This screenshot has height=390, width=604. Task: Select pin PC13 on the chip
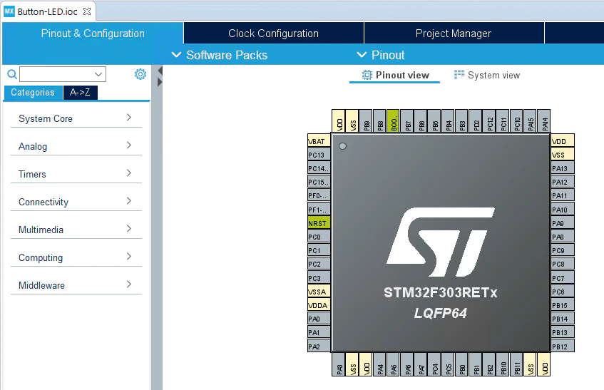(319, 155)
